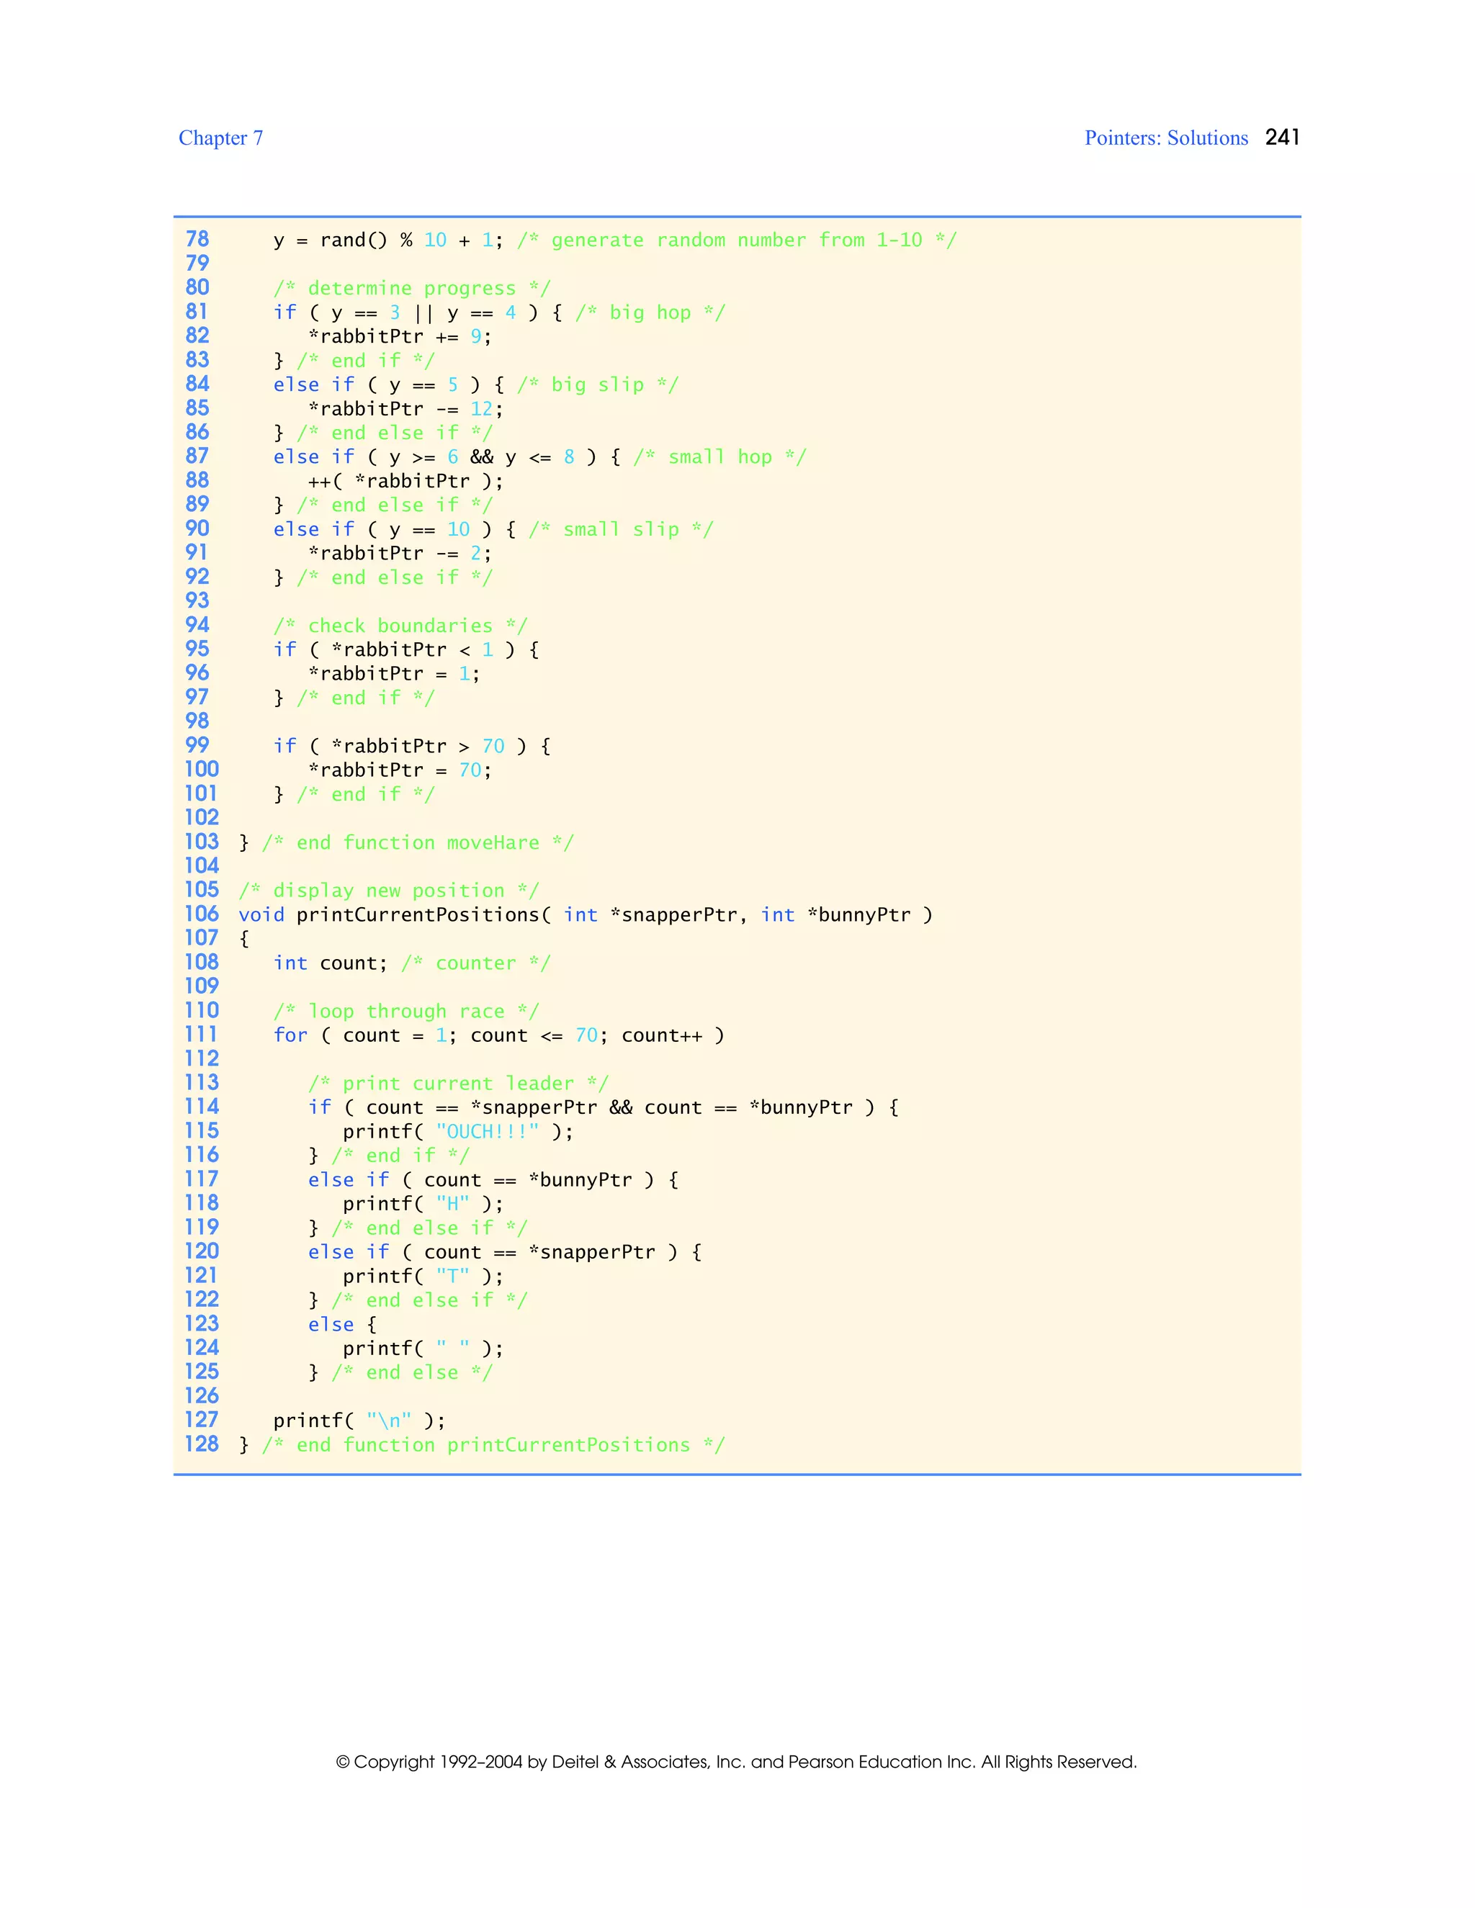The height and width of the screenshot is (1908, 1475).
Task: Click line number 103
Action: (x=202, y=841)
